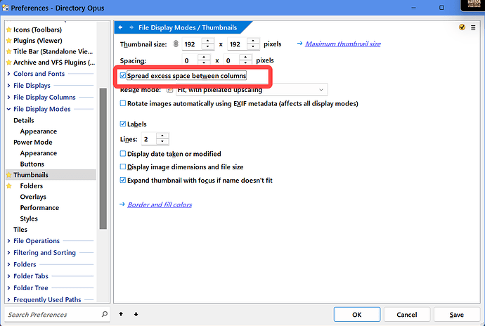The width and height of the screenshot is (485, 326).
Task: Follow the Maximum thumbnail size link
Action: click(x=343, y=44)
